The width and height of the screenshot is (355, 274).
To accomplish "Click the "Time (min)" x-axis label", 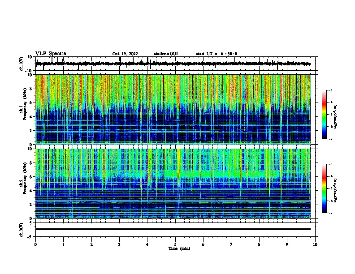I will point(179,248).
